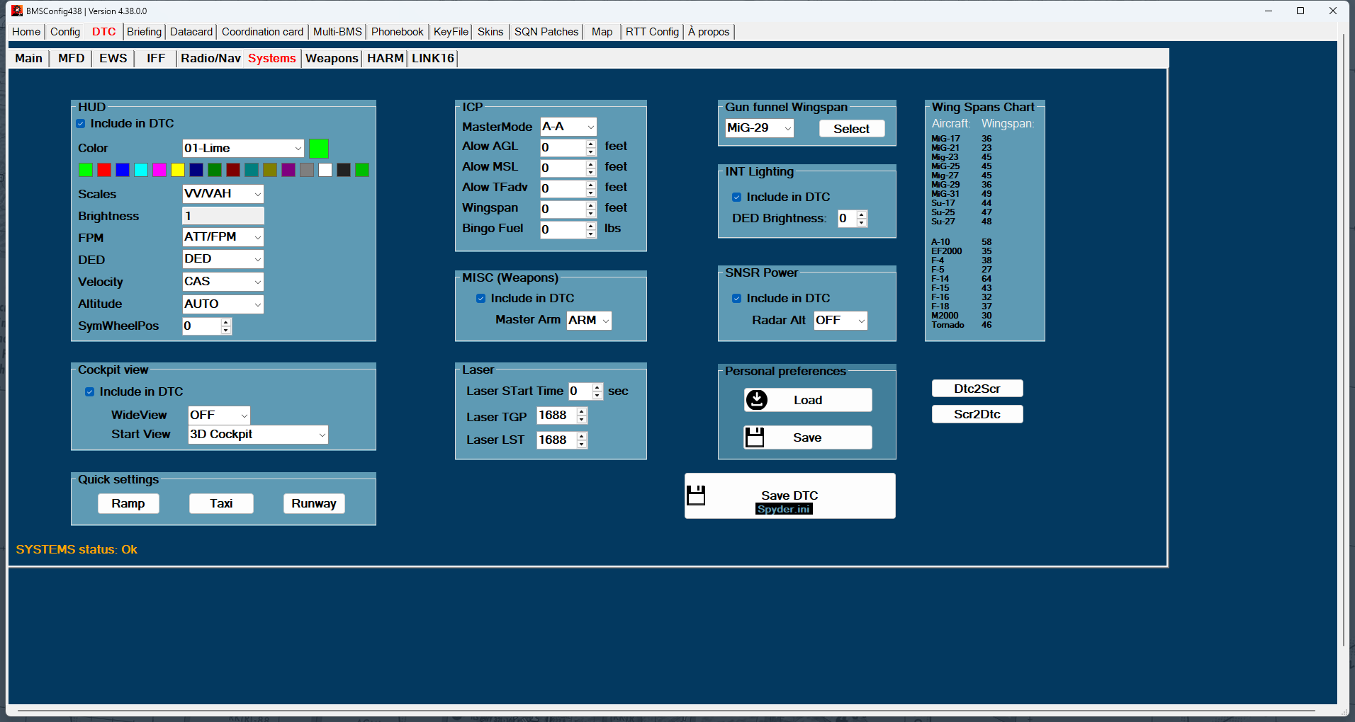Click the Laser TGP code field
Screen dimensions: 1355x722
pyautogui.click(x=557, y=416)
